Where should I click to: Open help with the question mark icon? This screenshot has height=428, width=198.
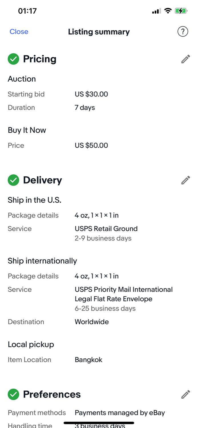click(x=183, y=32)
